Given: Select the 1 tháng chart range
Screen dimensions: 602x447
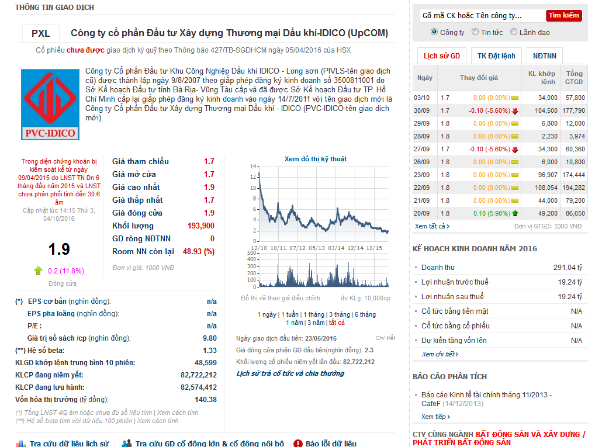Looking at the screenshot, I should pyautogui.click(x=314, y=314).
